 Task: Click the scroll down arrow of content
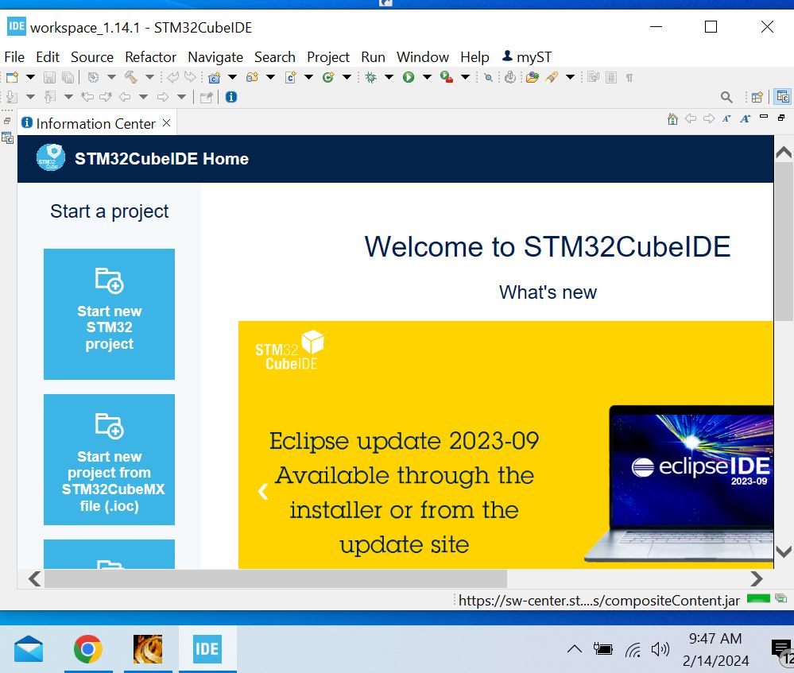[784, 552]
